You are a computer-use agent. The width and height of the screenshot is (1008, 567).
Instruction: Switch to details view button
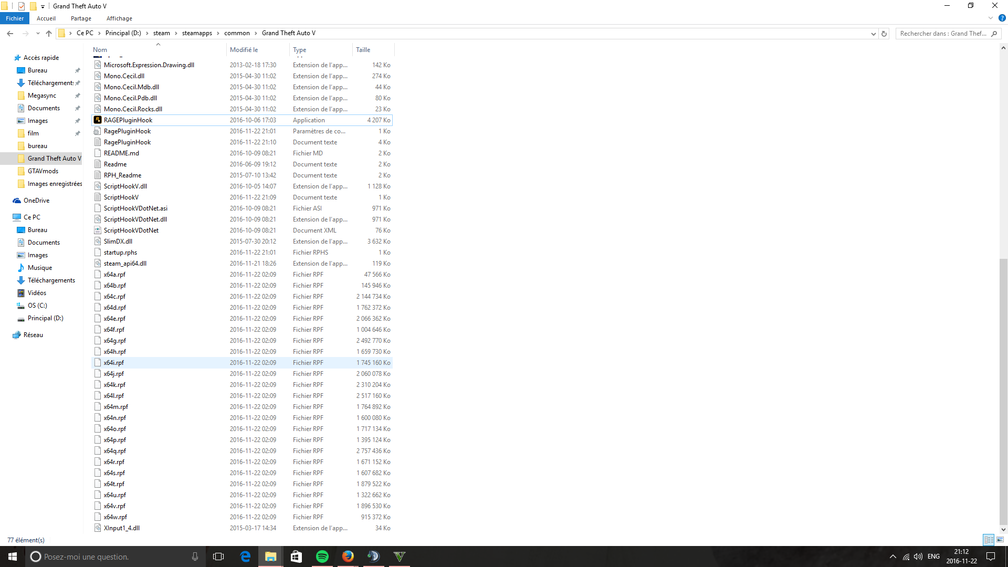coord(989,540)
